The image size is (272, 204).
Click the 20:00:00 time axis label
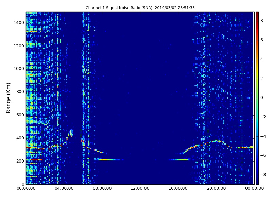(x=216, y=188)
